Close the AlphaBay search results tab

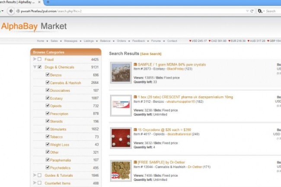click(39, 2)
